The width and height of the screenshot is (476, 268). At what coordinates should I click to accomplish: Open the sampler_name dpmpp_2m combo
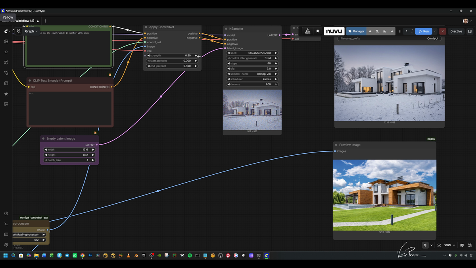(252, 74)
